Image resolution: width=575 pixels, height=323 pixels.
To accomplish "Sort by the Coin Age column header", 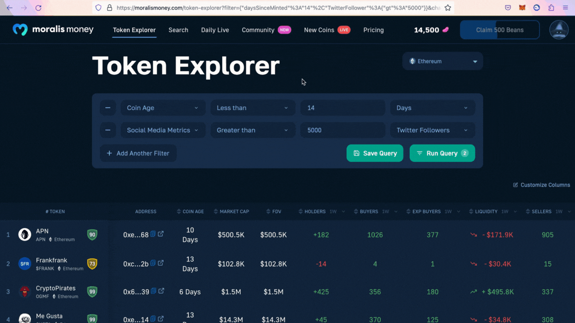I will pyautogui.click(x=190, y=211).
